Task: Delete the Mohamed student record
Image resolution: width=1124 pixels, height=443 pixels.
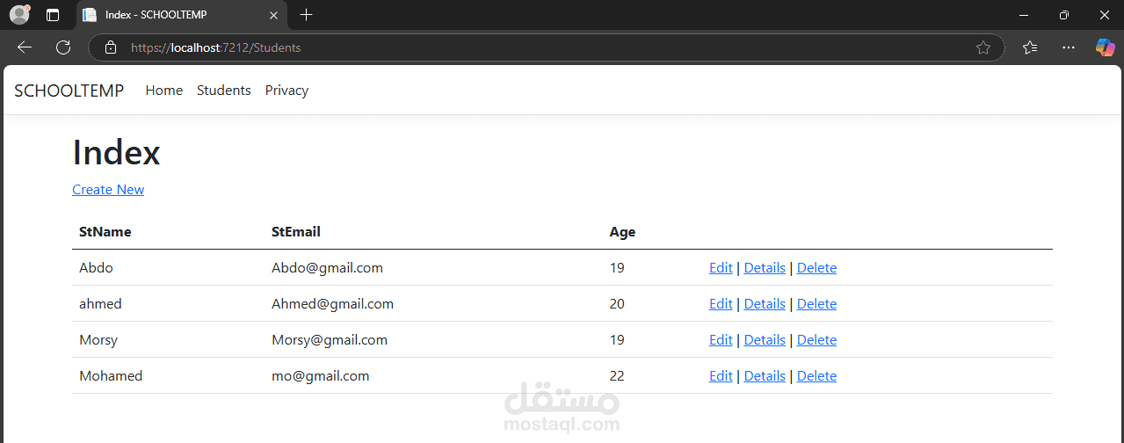Action: (x=816, y=376)
